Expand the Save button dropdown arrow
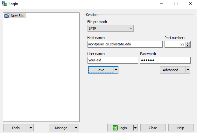Image resolution: width=197 pixels, height=133 pixels. coord(116,70)
